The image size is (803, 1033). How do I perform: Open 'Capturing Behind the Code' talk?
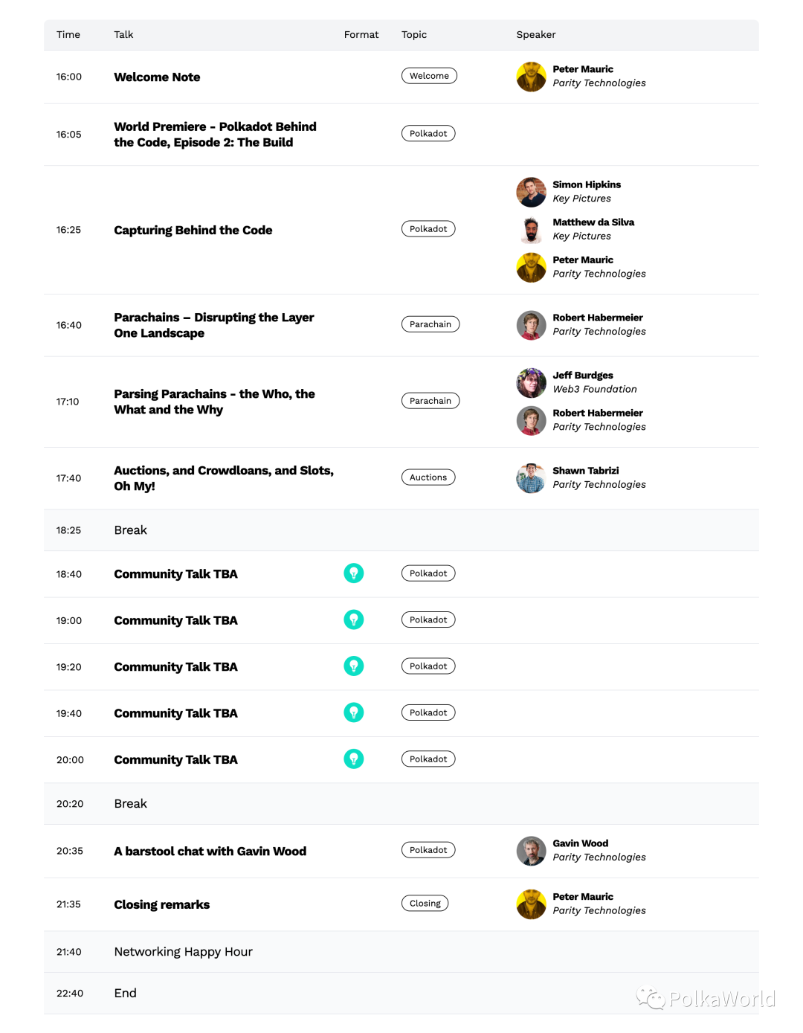[193, 231]
